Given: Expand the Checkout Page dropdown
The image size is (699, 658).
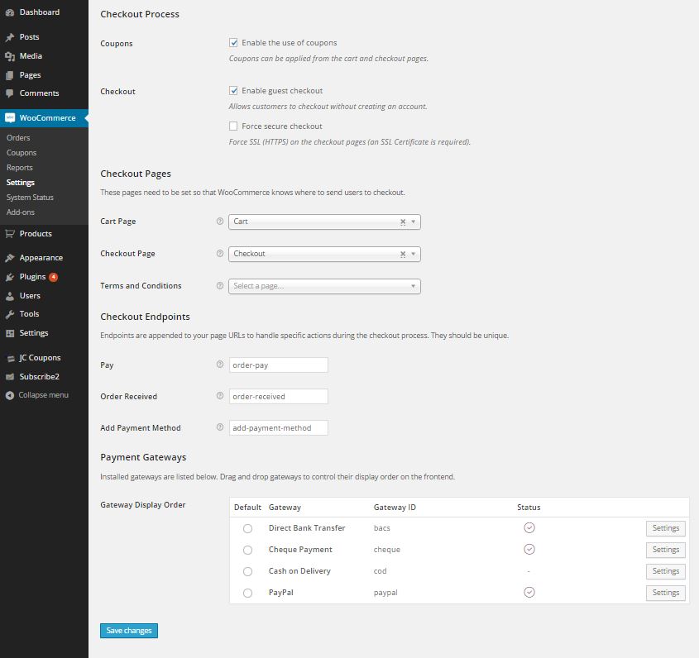Looking at the screenshot, I should [412, 253].
